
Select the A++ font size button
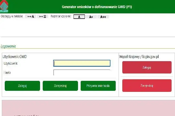tap(103, 17)
